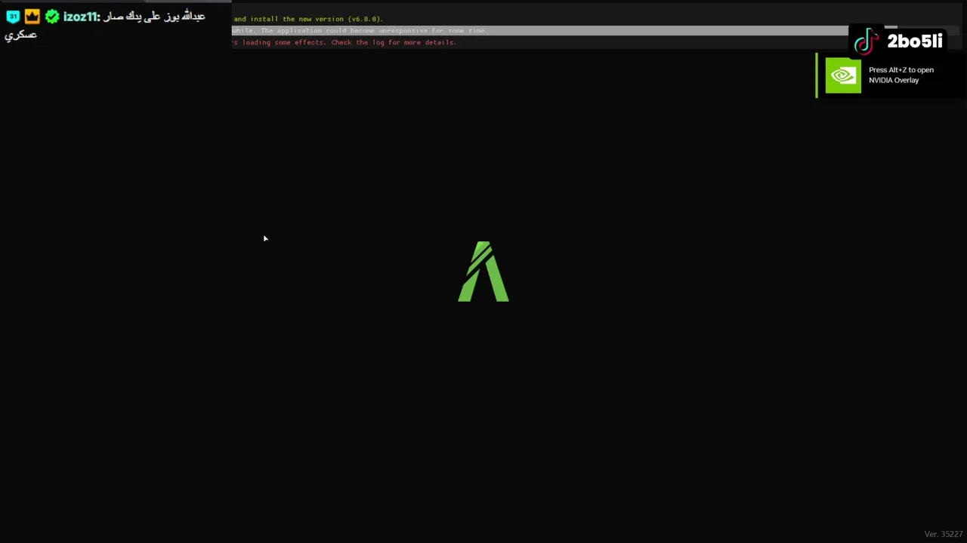This screenshot has height=543, width=967.
Task: Click the 'Ver. 35227' version label
Action: pyautogui.click(x=944, y=534)
